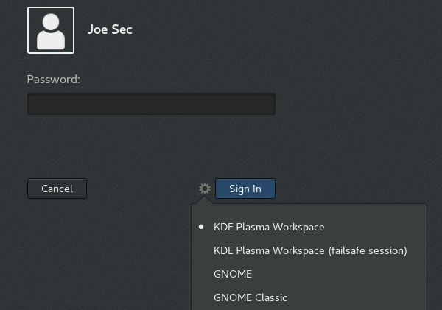Screen dimensions: 442x310
Task: Pick GNOME Classic from the session list
Action: [250, 297]
